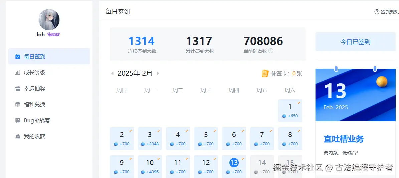Click the coin stack icon beside 福利兑换
Viewport: 399px width, 178px height.
pos(18,104)
